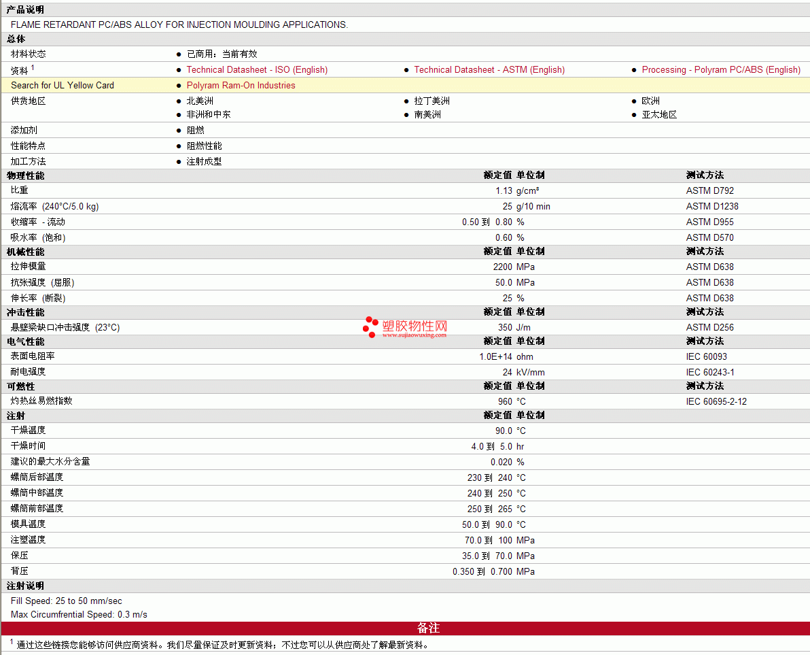Open Technical Datasheet - ISO (English) link
Screen dimensions: 810x655
pyautogui.click(x=257, y=70)
